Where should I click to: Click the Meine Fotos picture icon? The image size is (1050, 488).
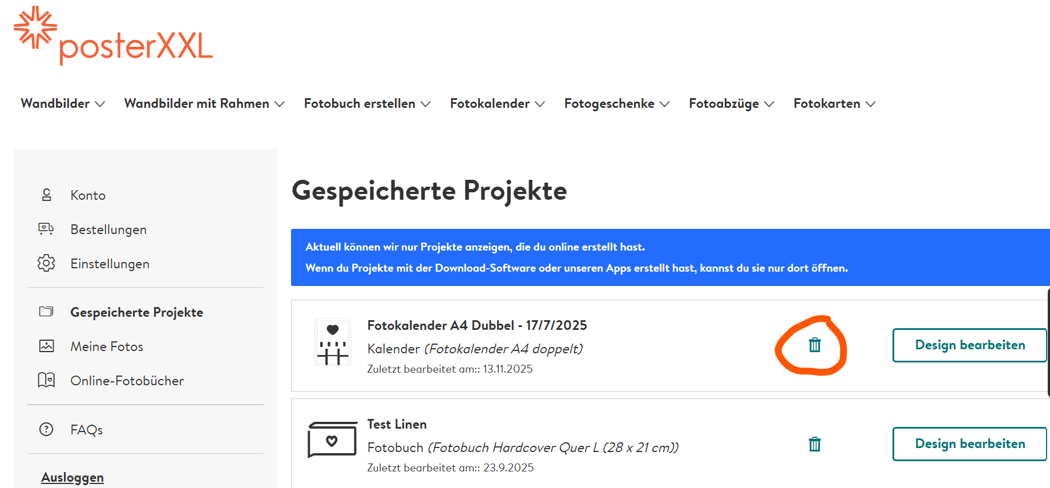(x=46, y=346)
